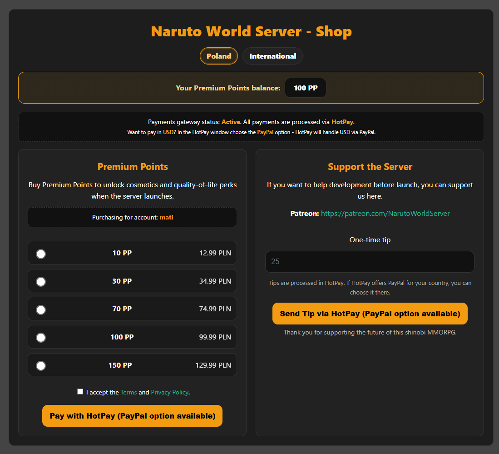
Task: Select the 10 PP package radio button
Action: click(x=41, y=254)
